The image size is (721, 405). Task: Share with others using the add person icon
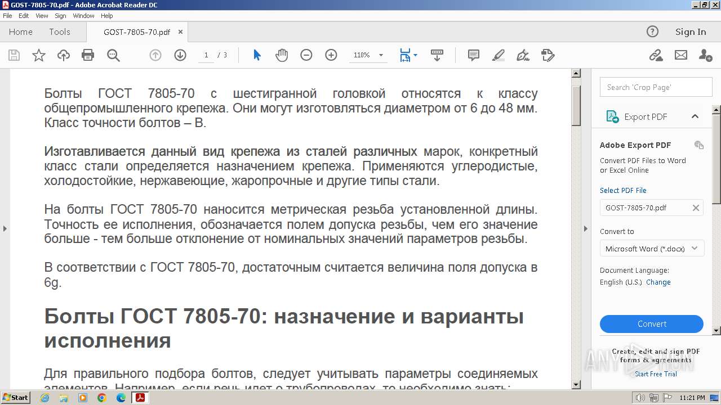705,55
